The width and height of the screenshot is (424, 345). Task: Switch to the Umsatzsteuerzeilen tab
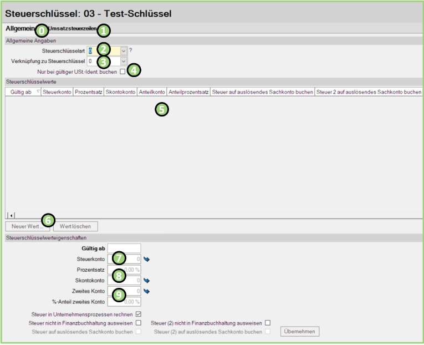click(73, 28)
